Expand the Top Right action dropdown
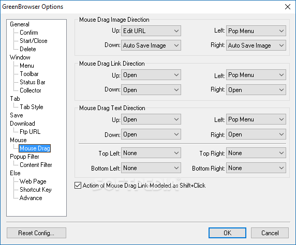Image resolution: width=296 pixels, height=245 pixels. (x=256, y=153)
